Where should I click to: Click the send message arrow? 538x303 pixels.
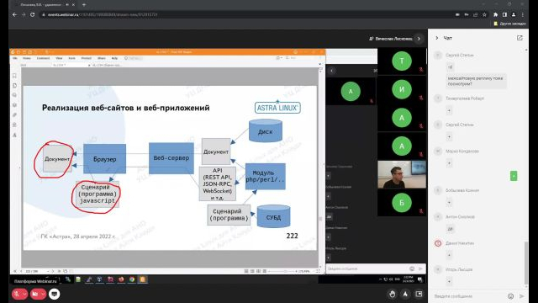[521, 295]
